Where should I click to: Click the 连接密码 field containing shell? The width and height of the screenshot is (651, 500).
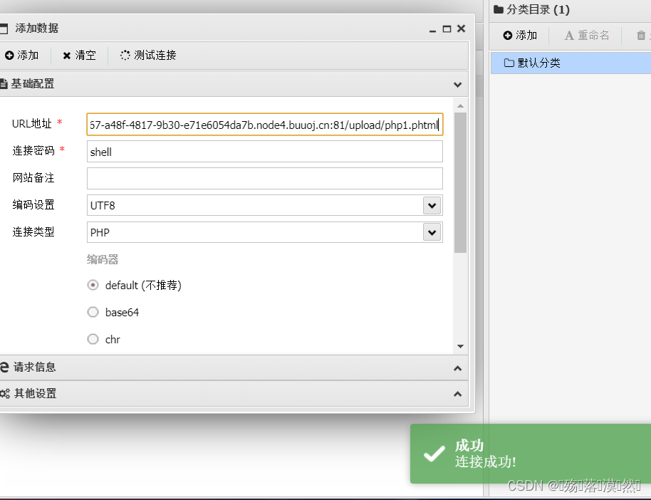[x=265, y=152]
